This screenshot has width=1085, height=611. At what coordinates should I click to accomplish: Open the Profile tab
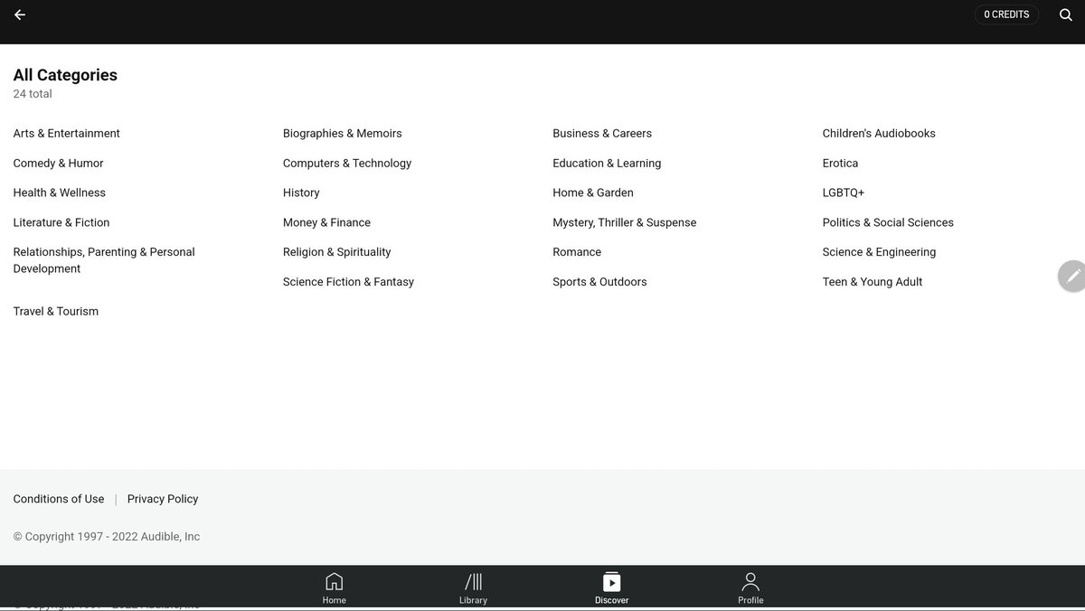(750, 588)
